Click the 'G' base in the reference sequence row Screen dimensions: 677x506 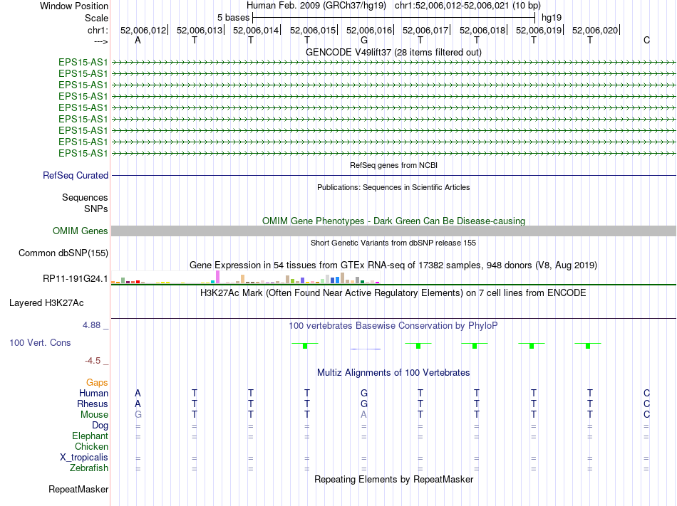364,40
